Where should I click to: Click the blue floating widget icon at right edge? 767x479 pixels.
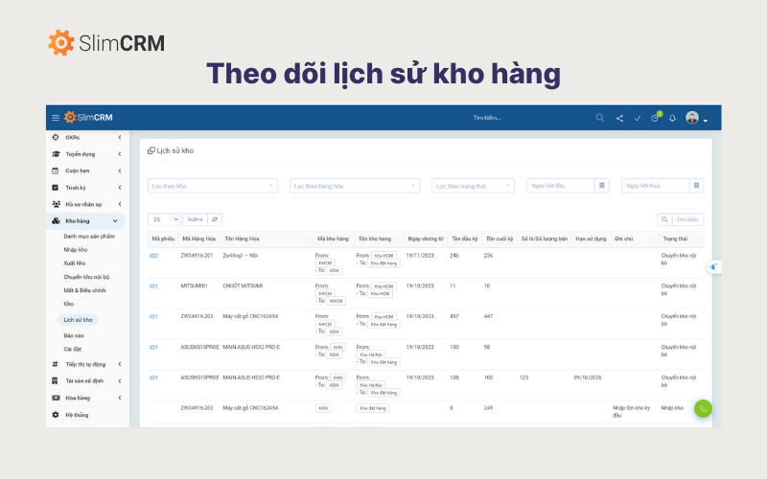[x=713, y=267]
